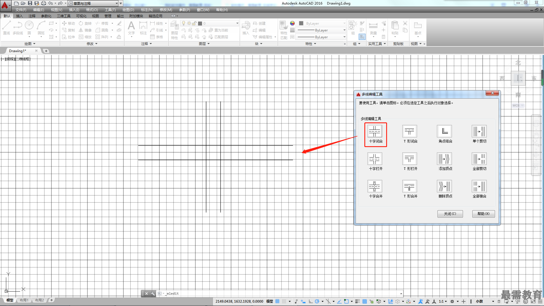This screenshot has height=306, width=544.
Task: Open the layer dropdown showing 0
Action: pos(210,23)
